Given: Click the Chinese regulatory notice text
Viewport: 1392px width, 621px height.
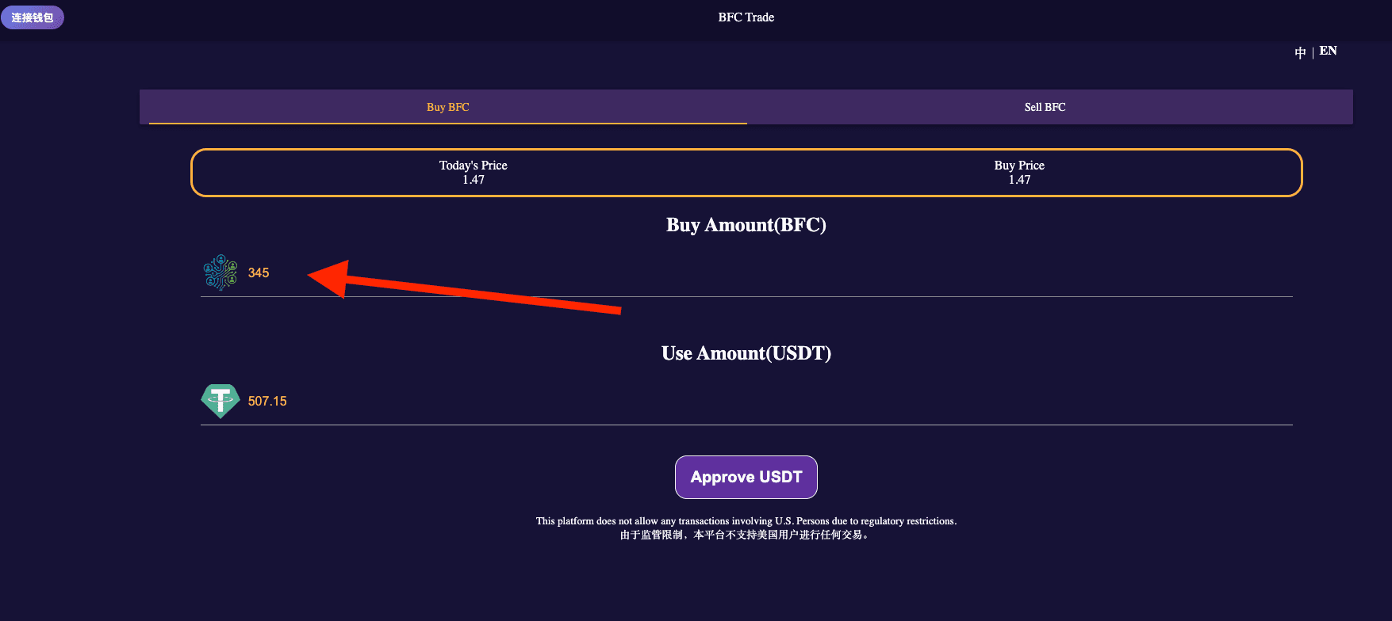Looking at the screenshot, I should click(746, 535).
